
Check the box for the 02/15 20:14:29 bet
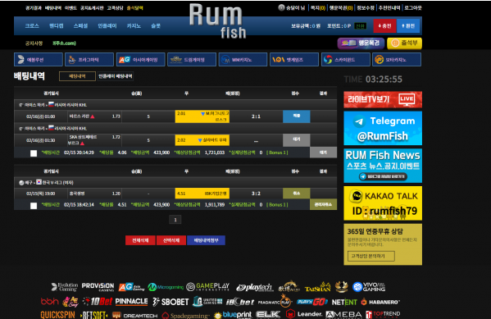click(34, 153)
